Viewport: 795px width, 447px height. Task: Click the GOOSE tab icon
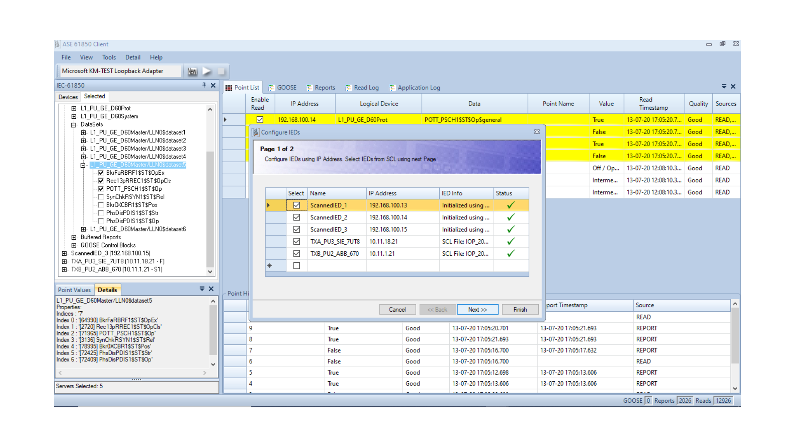point(272,88)
